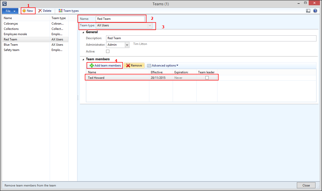Click the Close button
This screenshot has height=191, width=322.
click(306, 185)
